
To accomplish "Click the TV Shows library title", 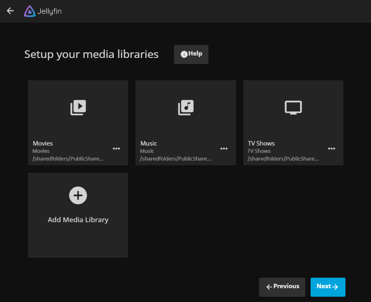I will point(261,144).
